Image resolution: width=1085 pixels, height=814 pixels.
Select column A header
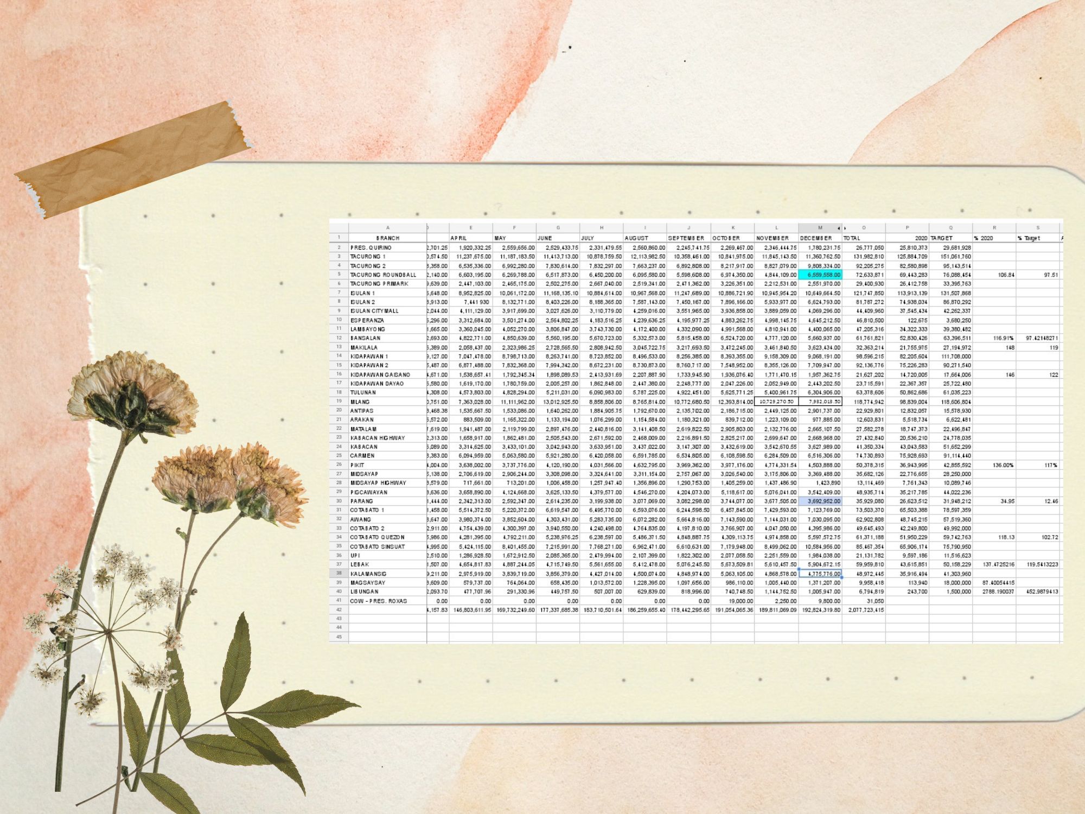click(x=387, y=228)
